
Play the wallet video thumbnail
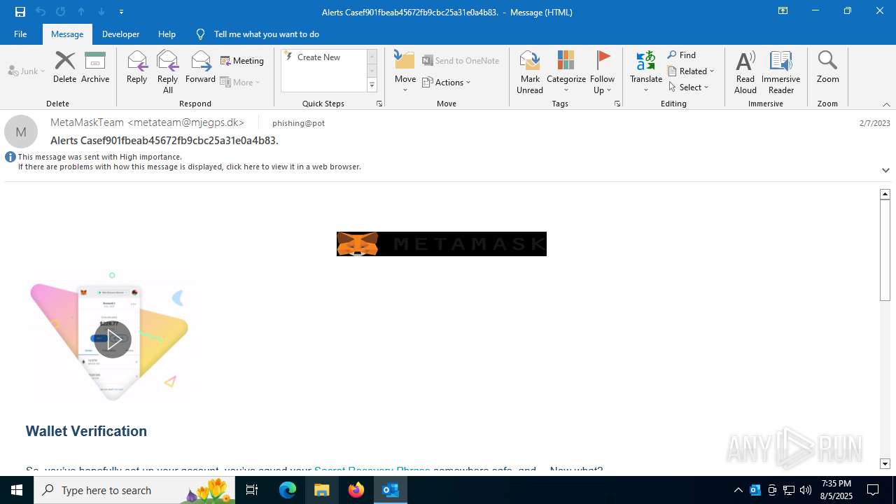coord(113,339)
